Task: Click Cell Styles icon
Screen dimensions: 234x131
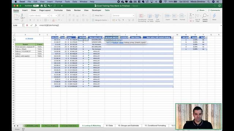Action: point(158,18)
